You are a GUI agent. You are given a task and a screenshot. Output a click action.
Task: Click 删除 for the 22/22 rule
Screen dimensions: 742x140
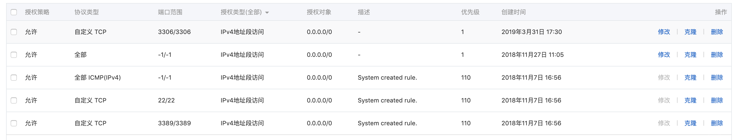tap(717, 100)
